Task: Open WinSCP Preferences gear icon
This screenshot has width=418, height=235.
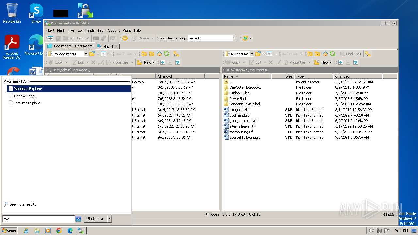Action: pos(125,38)
